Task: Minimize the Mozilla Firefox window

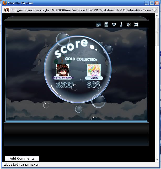Action: pyautogui.click(x=147, y=3)
